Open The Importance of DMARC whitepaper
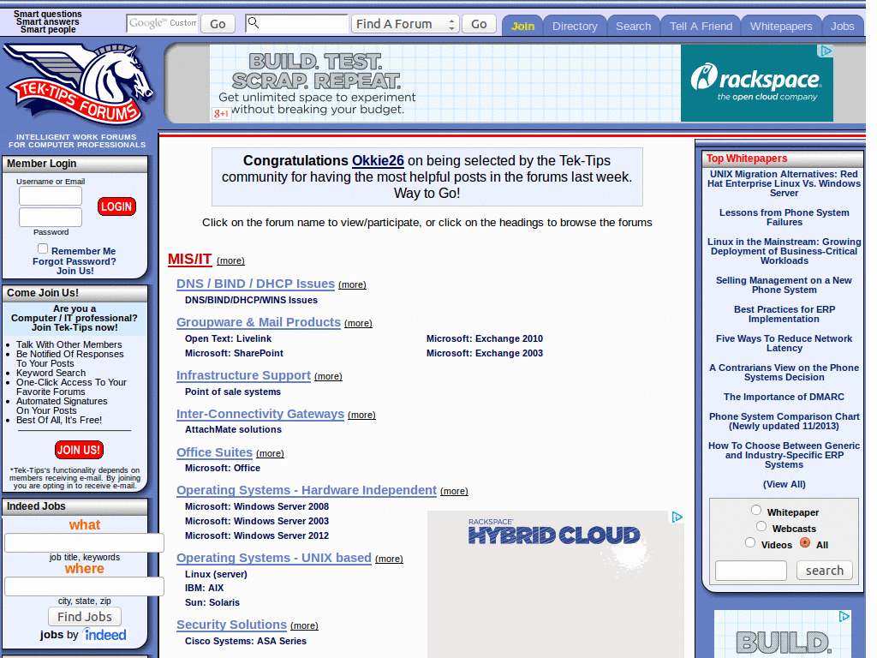The width and height of the screenshot is (877, 658). coord(784,397)
